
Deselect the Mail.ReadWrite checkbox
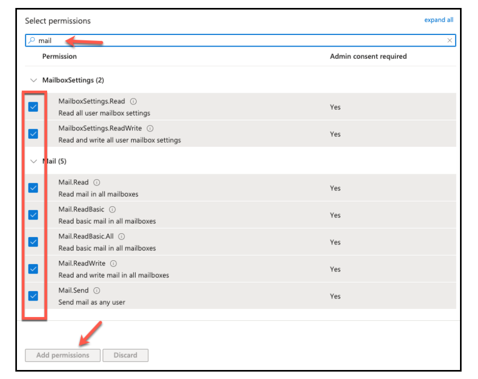33,269
